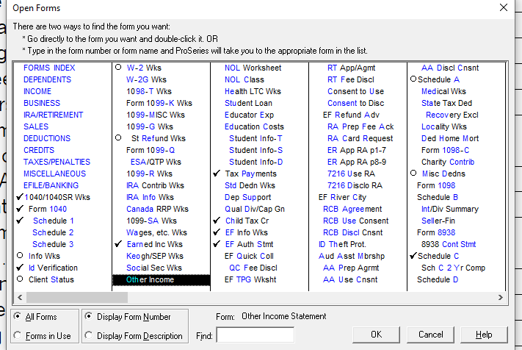Select the Child Tax Cr form

pyautogui.click(x=247, y=221)
